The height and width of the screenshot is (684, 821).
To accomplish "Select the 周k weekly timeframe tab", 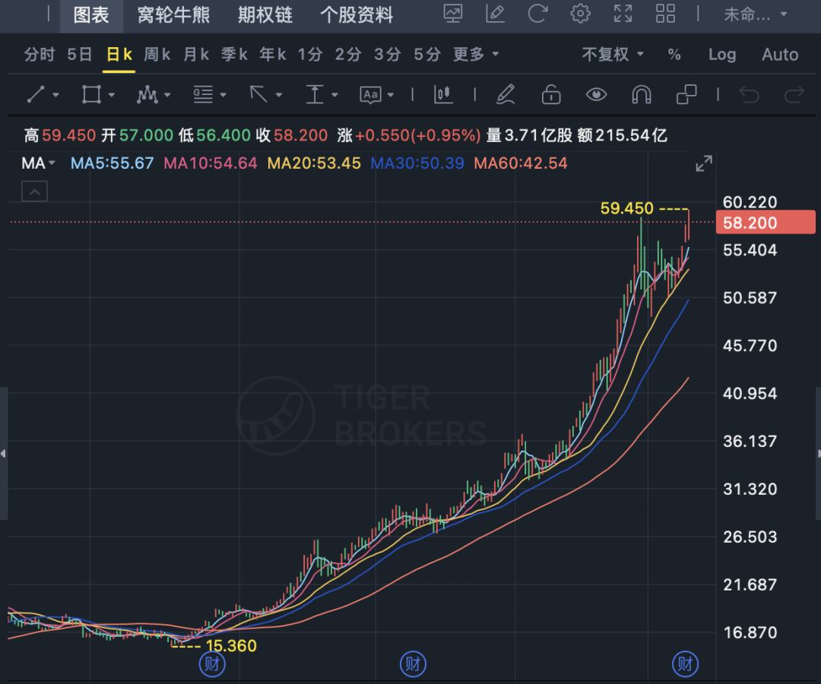I will coord(157,54).
